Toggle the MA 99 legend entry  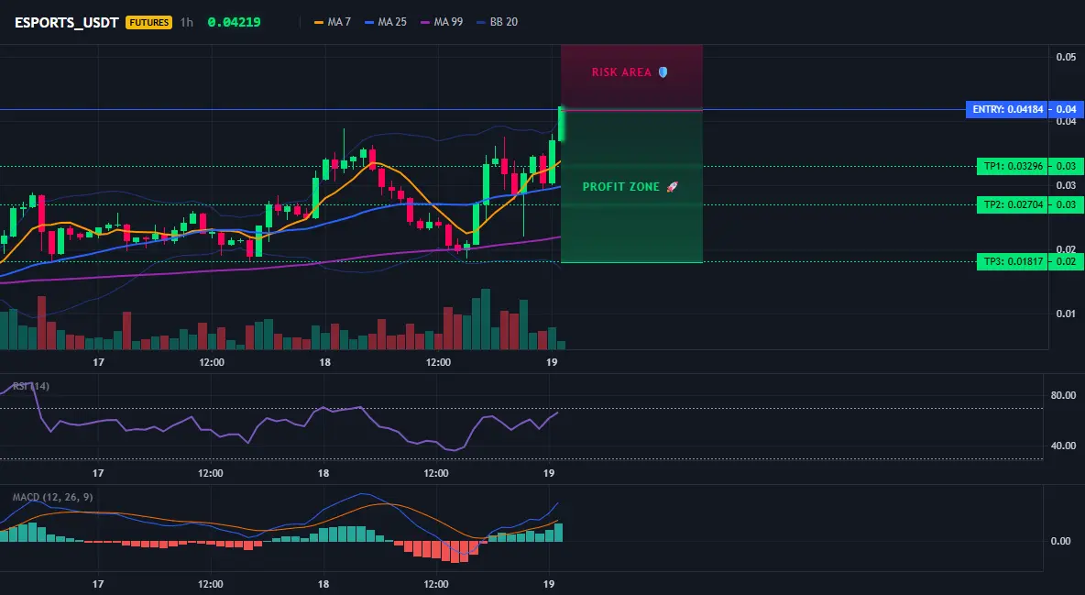(x=442, y=22)
